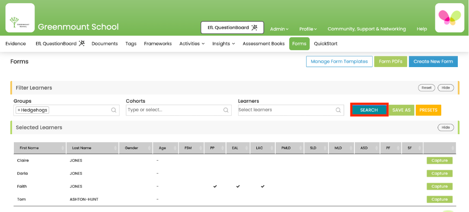The image size is (469, 212).
Task: Reset the learner filters
Action: [x=426, y=88]
